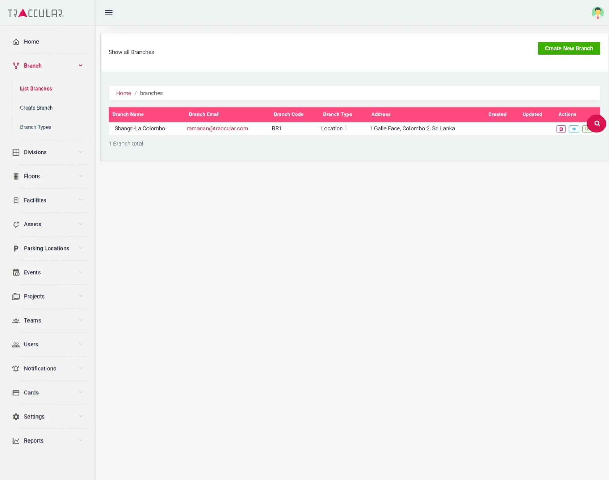Expand the Reports menu chevron
Viewport: 609px width, 480px height.
coord(81,440)
